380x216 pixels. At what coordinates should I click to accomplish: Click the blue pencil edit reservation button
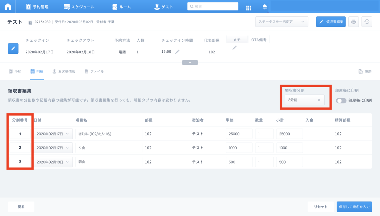13,49
